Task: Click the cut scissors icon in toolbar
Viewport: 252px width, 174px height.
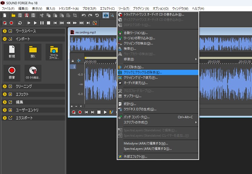Action: (42, 15)
